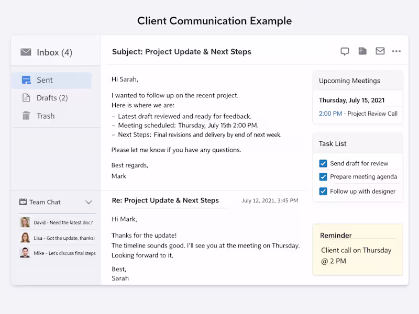Click Thursday, July 15, 2021 date
This screenshot has height=314, width=419.
coord(351,100)
